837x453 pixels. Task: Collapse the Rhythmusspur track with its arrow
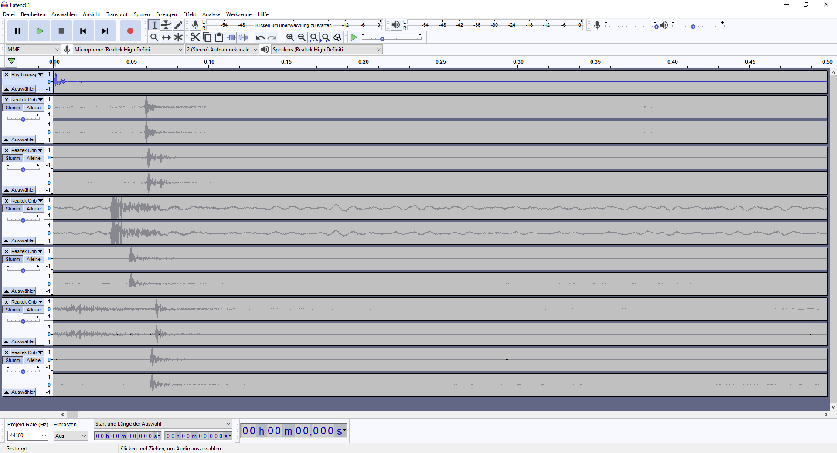click(6, 89)
